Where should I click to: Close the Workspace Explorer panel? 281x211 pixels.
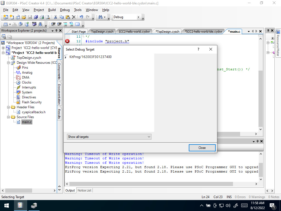click(x=60, y=30)
